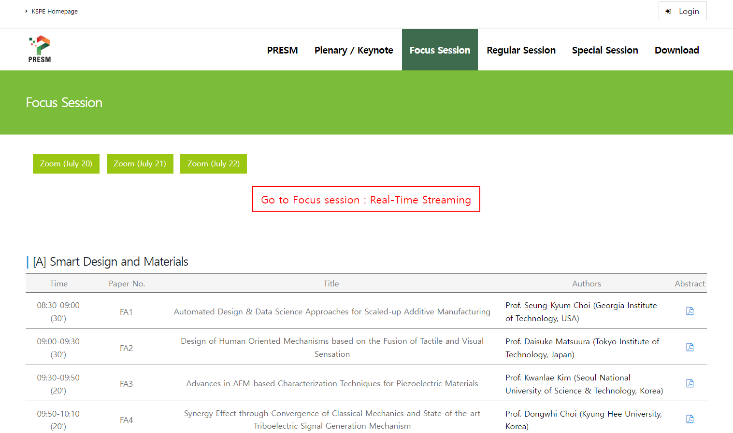
Task: Click the PRESM logo
Action: click(40, 49)
